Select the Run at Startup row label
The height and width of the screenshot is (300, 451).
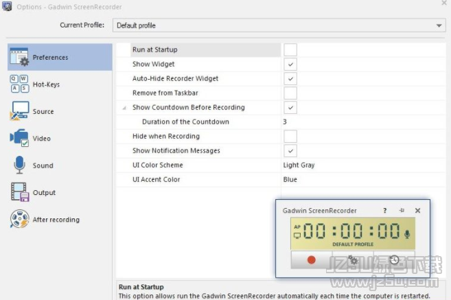point(154,49)
